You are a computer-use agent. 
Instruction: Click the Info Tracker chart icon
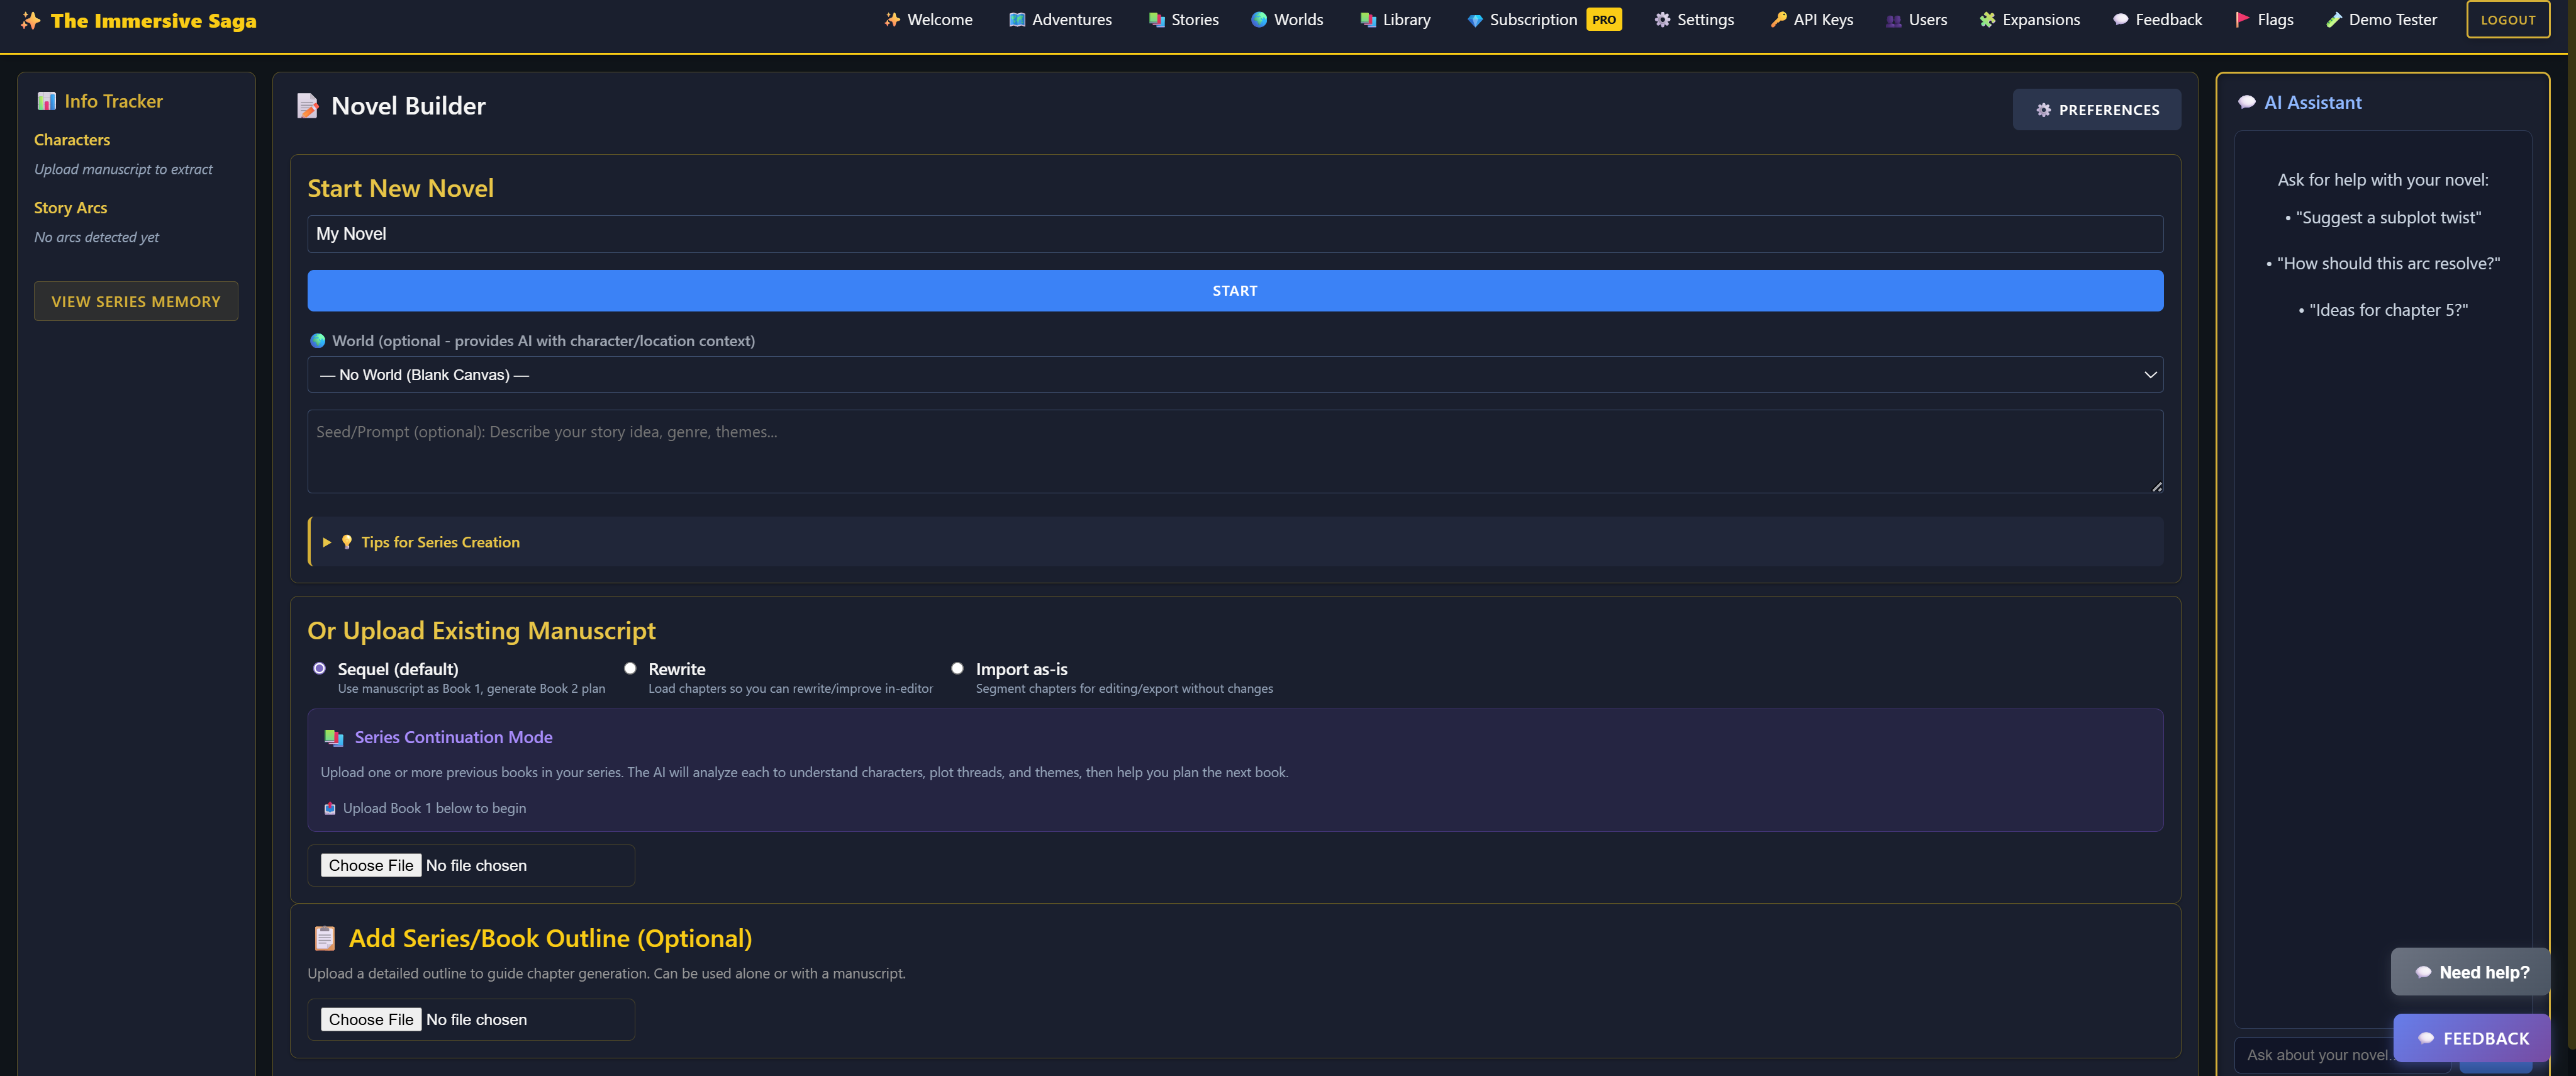point(46,101)
